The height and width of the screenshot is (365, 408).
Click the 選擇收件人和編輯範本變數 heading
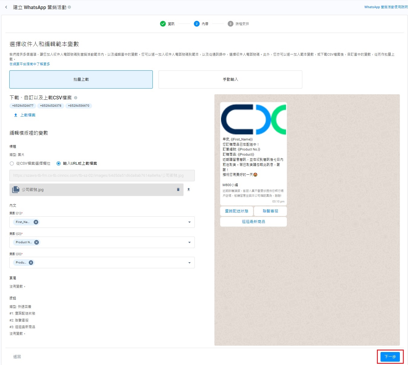(44, 44)
